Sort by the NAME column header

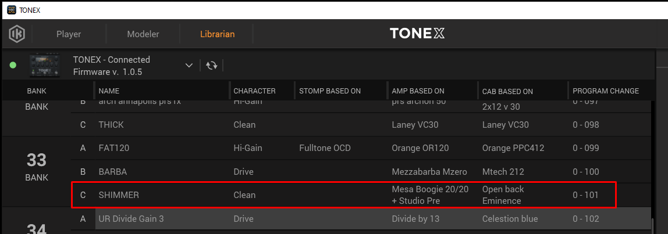109,91
